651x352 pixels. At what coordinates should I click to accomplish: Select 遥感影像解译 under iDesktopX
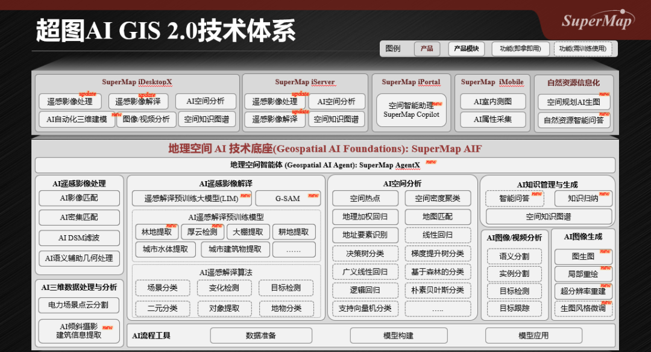pos(138,101)
